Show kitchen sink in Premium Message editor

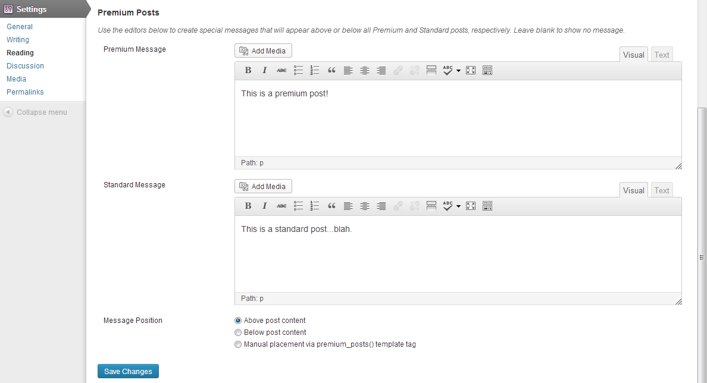click(487, 70)
